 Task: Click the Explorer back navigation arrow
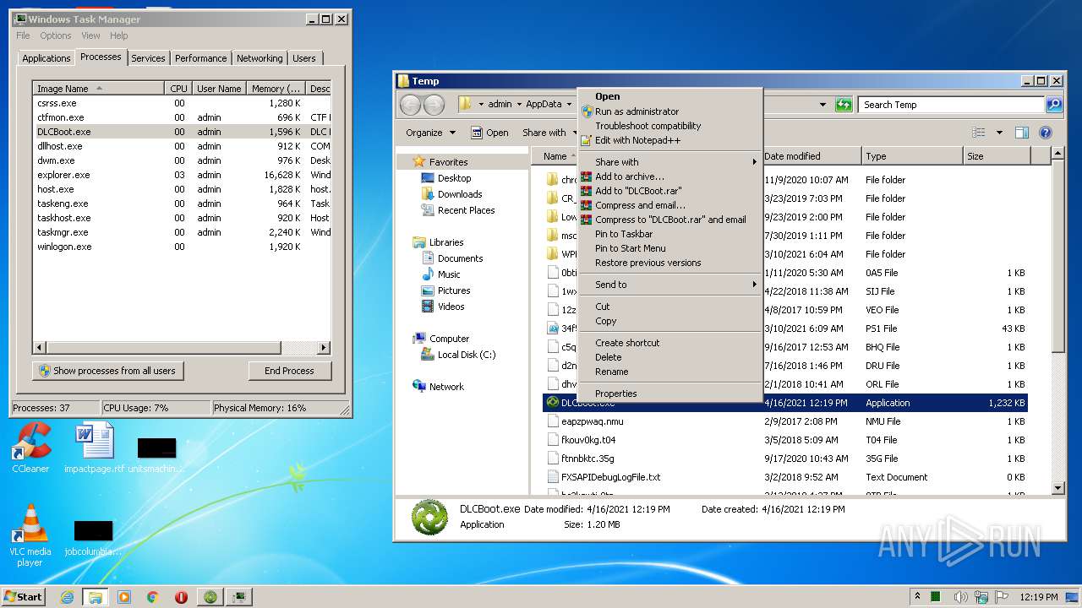411,105
